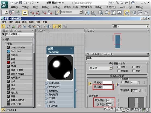Image resolution: width=151 pixels, height=113 pixels.
Task: Open the curve editor icon
Action: pyautogui.click(x=113, y=13)
